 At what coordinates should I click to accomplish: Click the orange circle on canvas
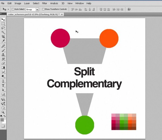pos(109,38)
